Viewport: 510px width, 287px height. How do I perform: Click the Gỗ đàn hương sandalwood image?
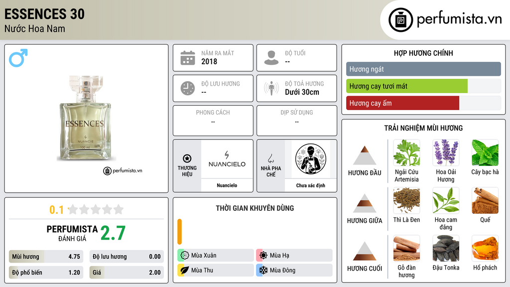tap(406, 249)
